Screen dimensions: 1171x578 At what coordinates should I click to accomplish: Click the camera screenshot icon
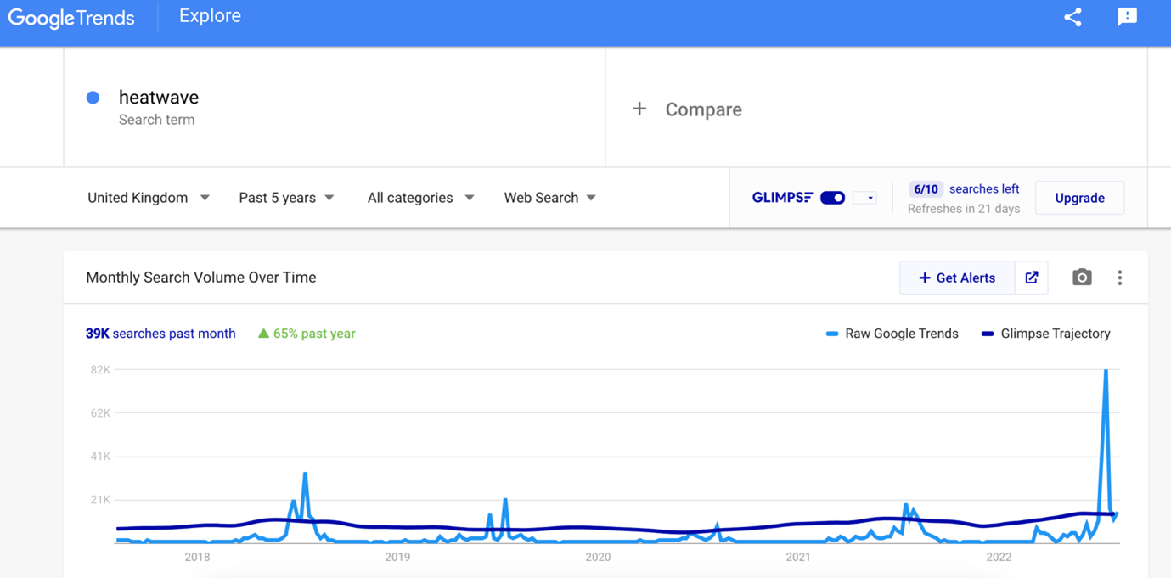tap(1081, 278)
